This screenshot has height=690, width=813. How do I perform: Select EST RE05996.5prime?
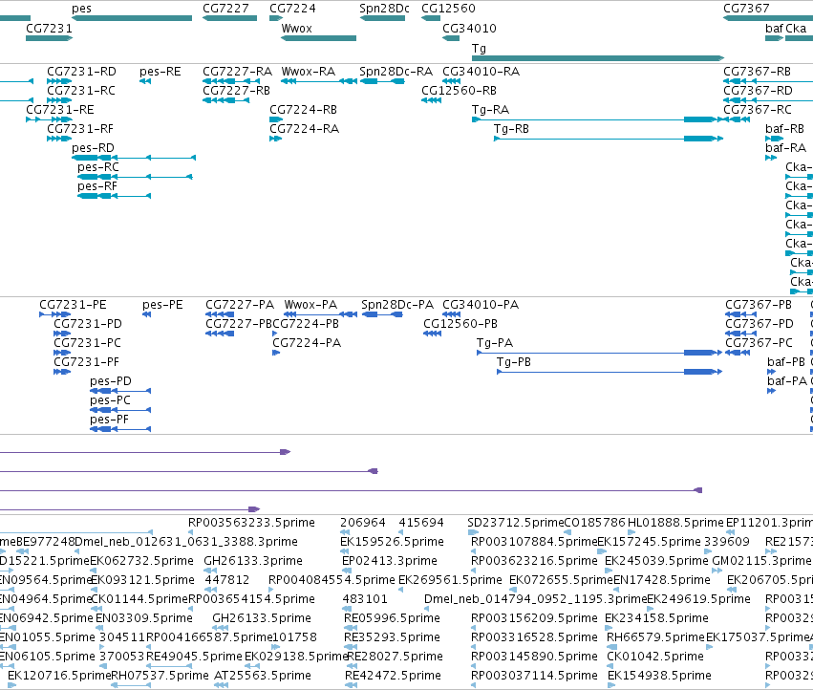tap(392, 619)
